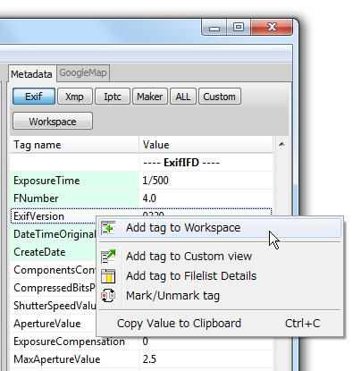Click the Tag name column header
Viewport: 353px width, 371px height.
(74, 145)
